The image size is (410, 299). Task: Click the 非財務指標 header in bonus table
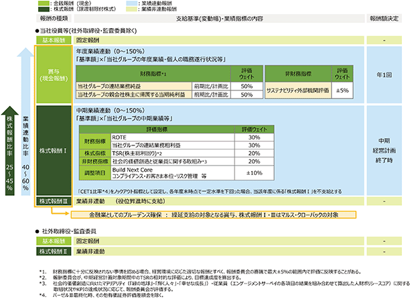pyautogui.click(x=298, y=74)
